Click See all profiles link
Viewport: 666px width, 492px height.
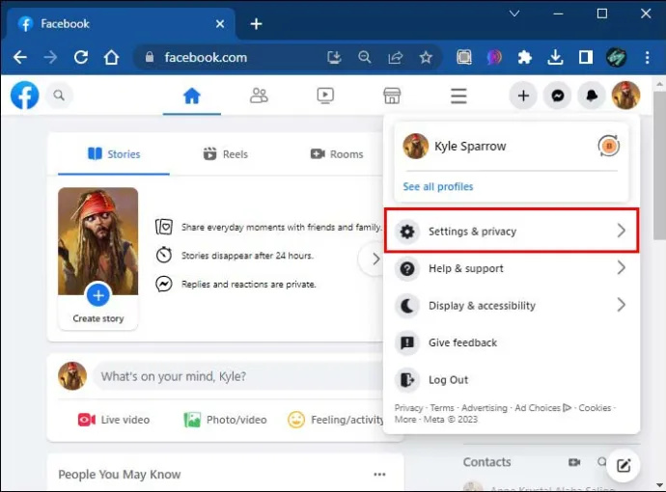click(x=438, y=187)
